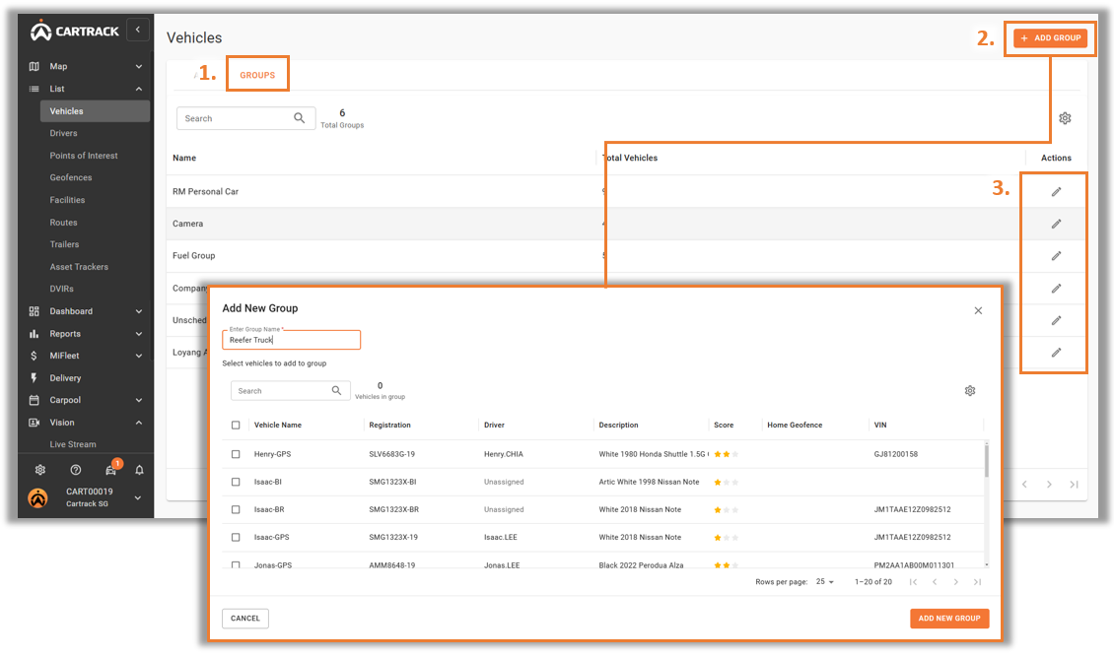Jump to the last page in the dialog

point(978,582)
